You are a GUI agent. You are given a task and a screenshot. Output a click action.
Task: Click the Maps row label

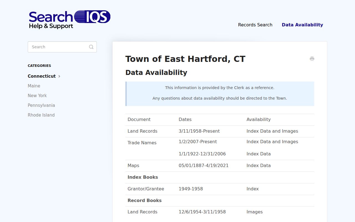pyautogui.click(x=133, y=166)
